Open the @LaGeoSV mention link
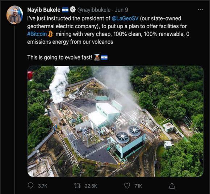The image size is (210, 194). pos(125,18)
